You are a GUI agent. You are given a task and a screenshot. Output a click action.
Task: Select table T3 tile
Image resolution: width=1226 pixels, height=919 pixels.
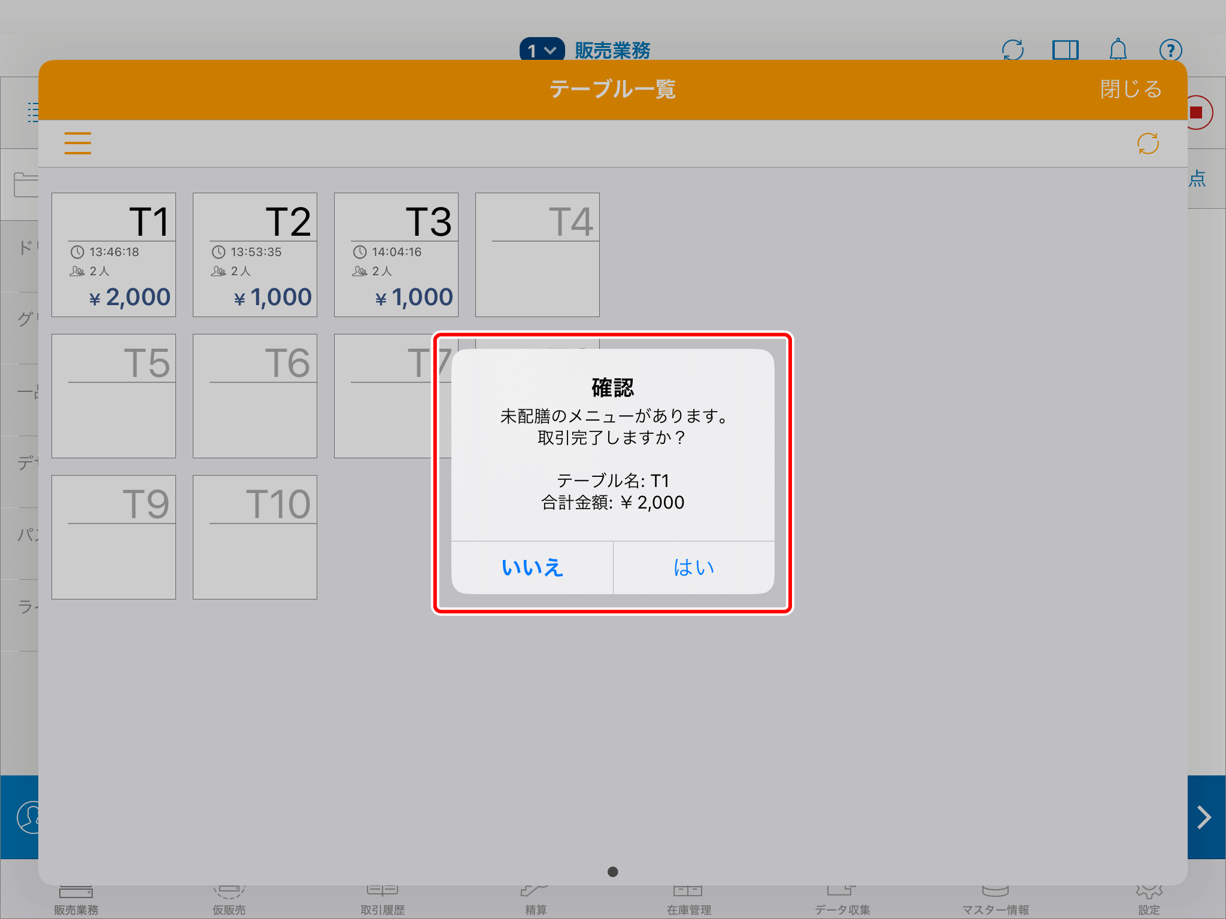coord(396,255)
